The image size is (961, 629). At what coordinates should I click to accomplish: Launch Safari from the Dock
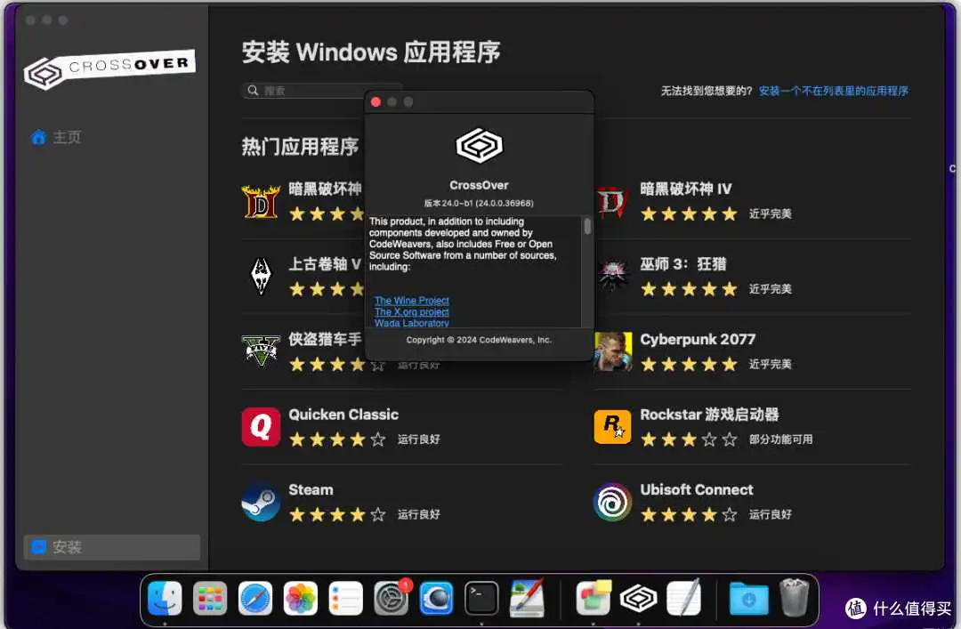(x=255, y=599)
